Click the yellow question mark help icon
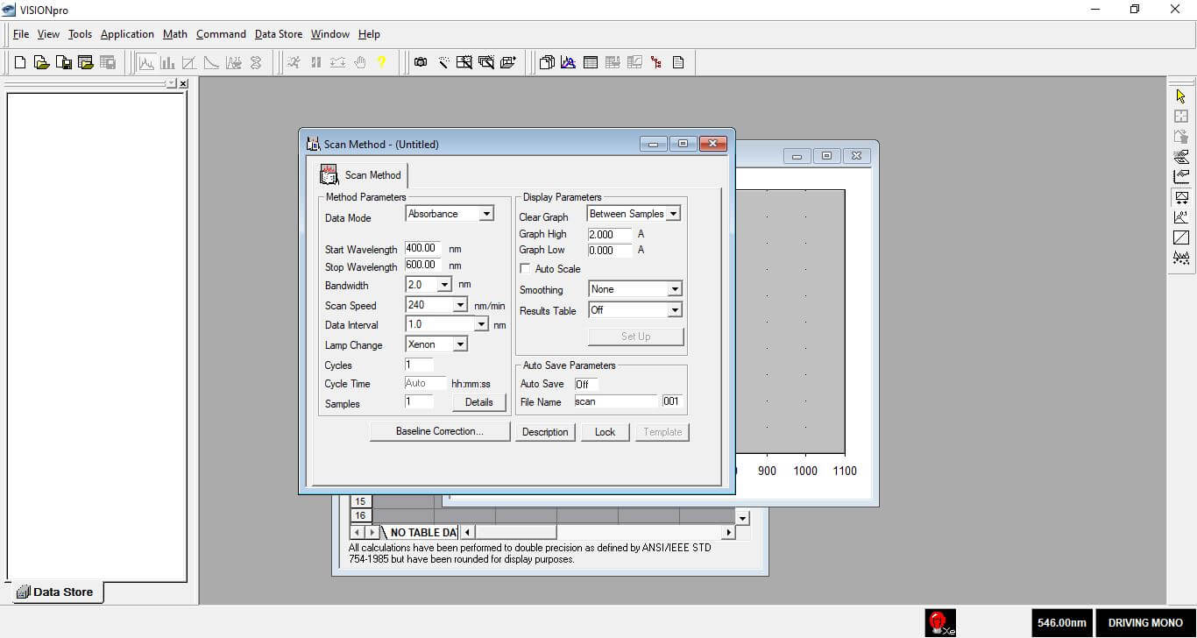This screenshot has height=638, width=1197. click(381, 62)
